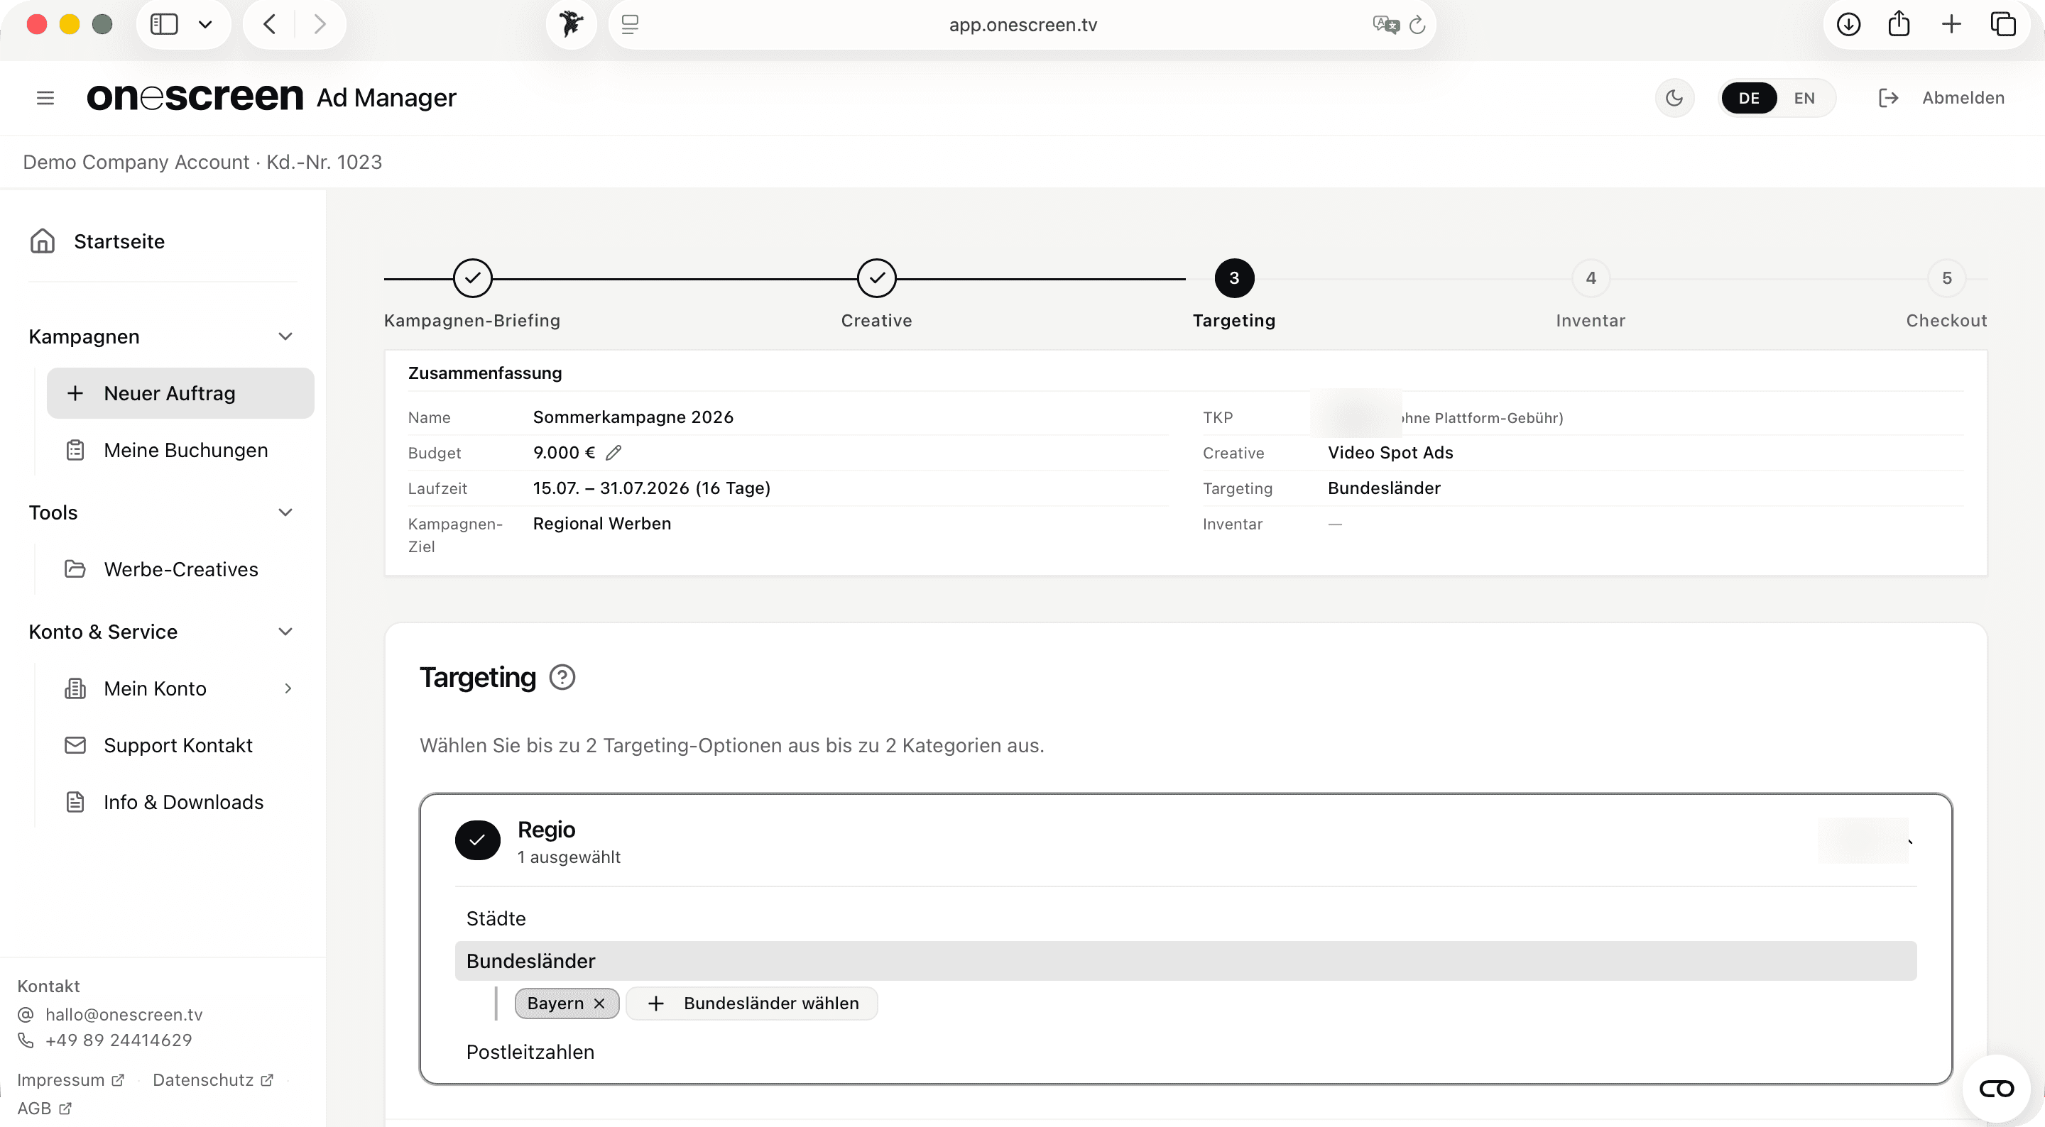
Task: Click the translate page icon
Action: tap(1385, 25)
